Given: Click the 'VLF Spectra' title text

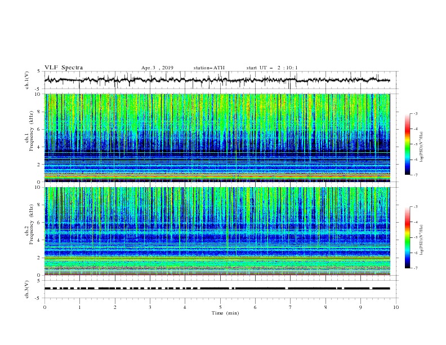Looking at the screenshot, I should tap(64, 68).
